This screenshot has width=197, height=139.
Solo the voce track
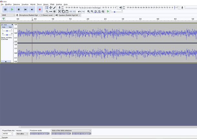tap(10, 27)
